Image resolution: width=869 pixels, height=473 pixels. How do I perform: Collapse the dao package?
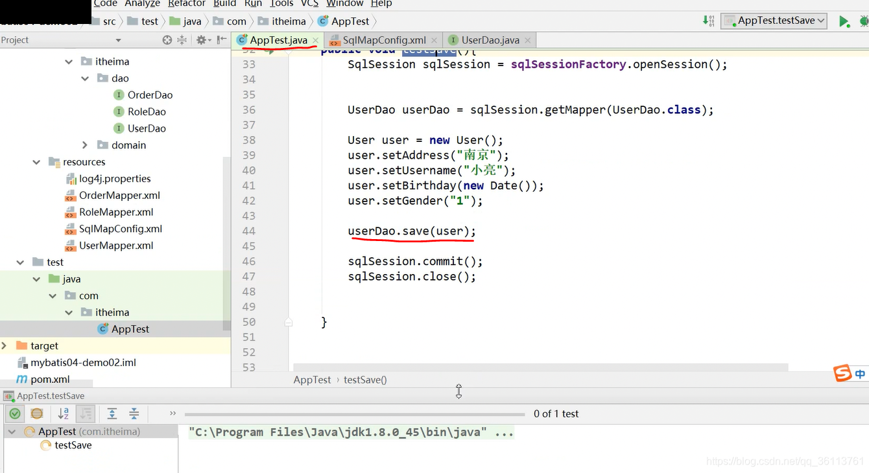(x=85, y=78)
